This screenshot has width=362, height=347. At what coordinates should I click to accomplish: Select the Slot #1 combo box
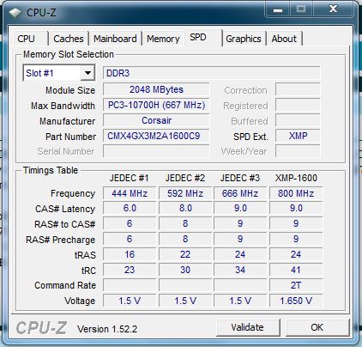click(58, 73)
